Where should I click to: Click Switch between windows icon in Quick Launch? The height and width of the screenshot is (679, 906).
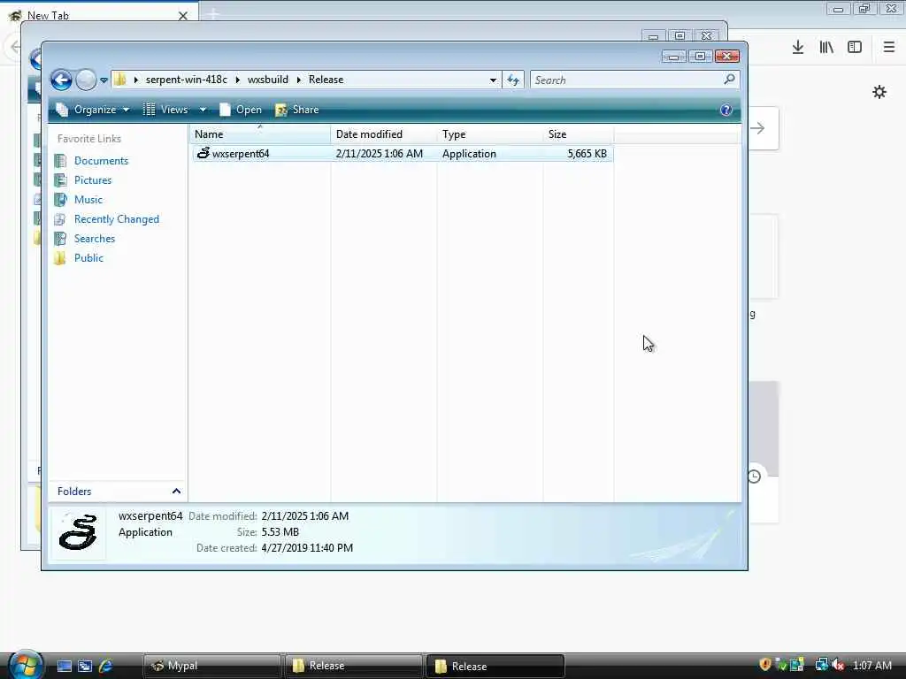pyautogui.click(x=85, y=666)
